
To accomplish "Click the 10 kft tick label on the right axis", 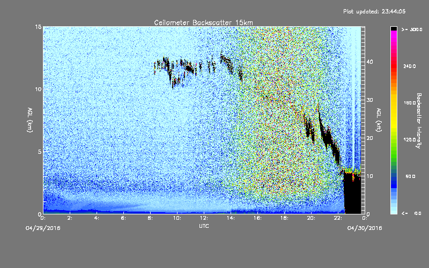I will tap(369, 176).
